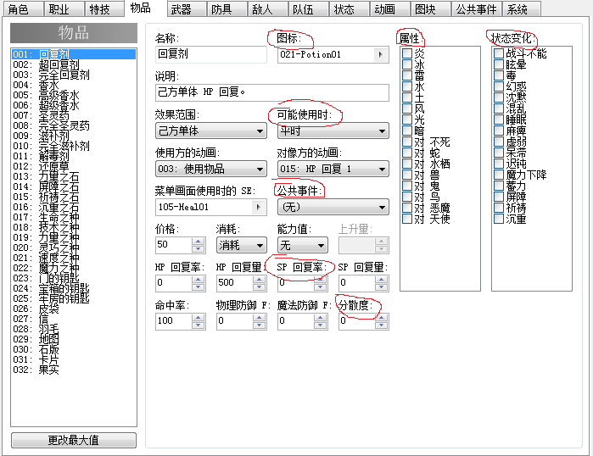Switch to the 状态 tab
This screenshot has width=593, height=456.
[350, 9]
